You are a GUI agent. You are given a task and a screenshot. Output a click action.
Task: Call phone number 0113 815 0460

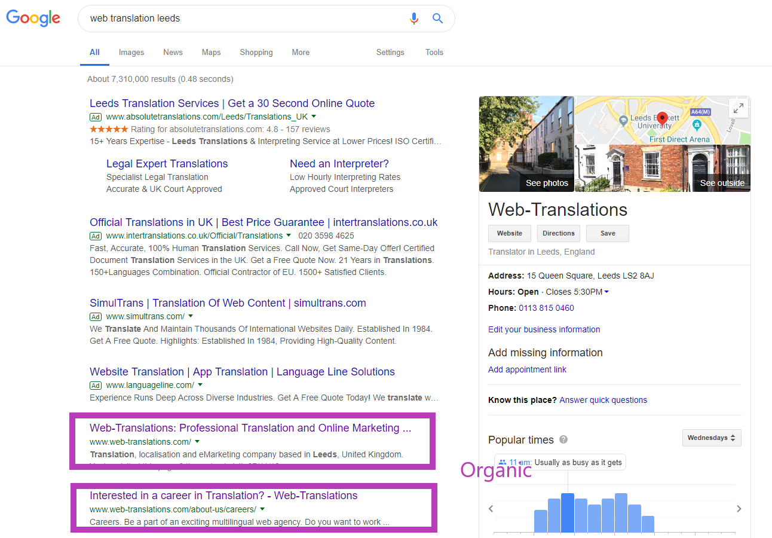(546, 308)
